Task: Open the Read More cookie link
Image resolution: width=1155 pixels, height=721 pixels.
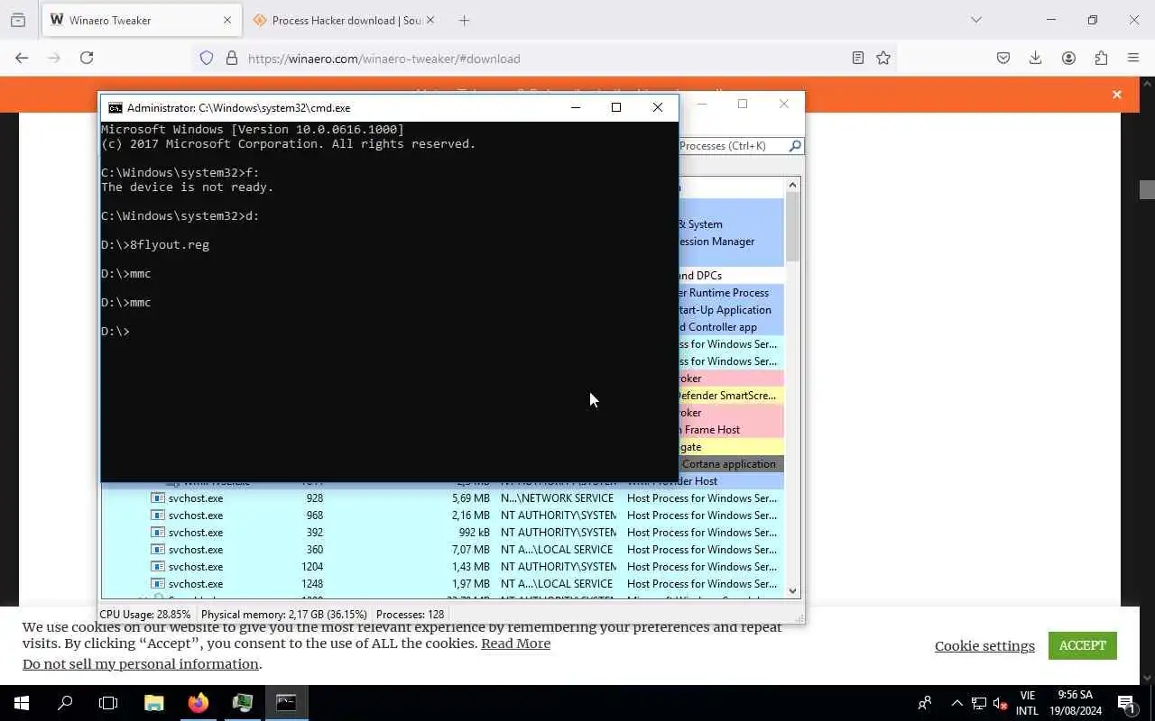Action: click(x=515, y=643)
